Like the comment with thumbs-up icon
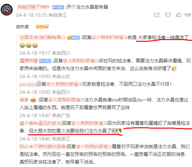The width and height of the screenshot is (192, 167). coord(179,15)
